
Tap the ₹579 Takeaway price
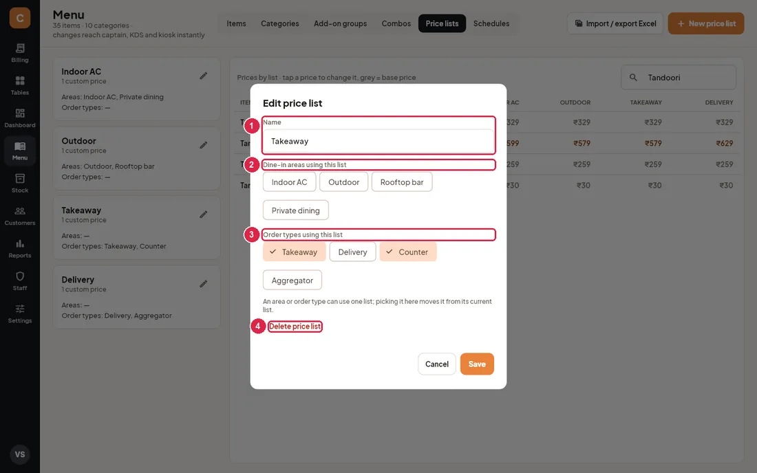[653, 143]
